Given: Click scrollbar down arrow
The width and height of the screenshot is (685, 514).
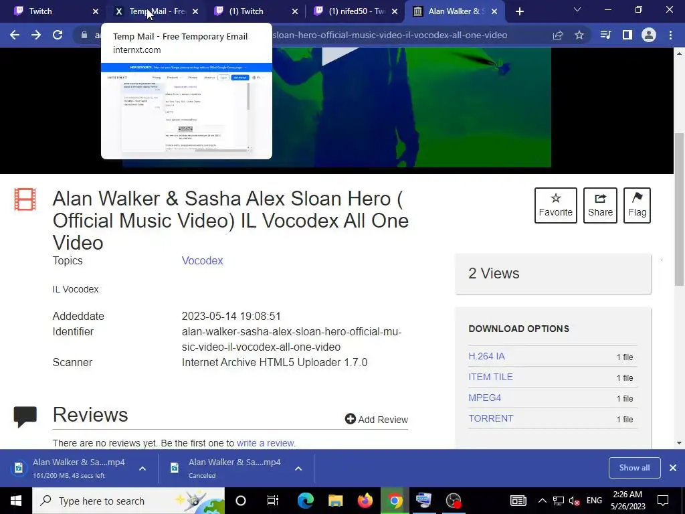Looking at the screenshot, I should (680, 443).
